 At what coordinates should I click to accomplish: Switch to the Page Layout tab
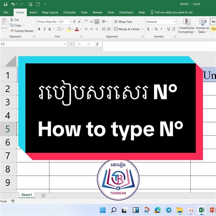(50, 12)
